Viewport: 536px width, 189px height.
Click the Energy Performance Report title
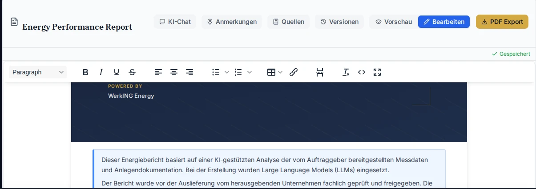(77, 27)
